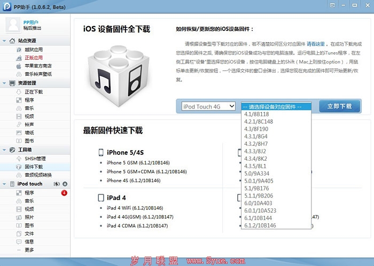
Task: Select firmware 4.1/8B118 from list
Action: 276,114
